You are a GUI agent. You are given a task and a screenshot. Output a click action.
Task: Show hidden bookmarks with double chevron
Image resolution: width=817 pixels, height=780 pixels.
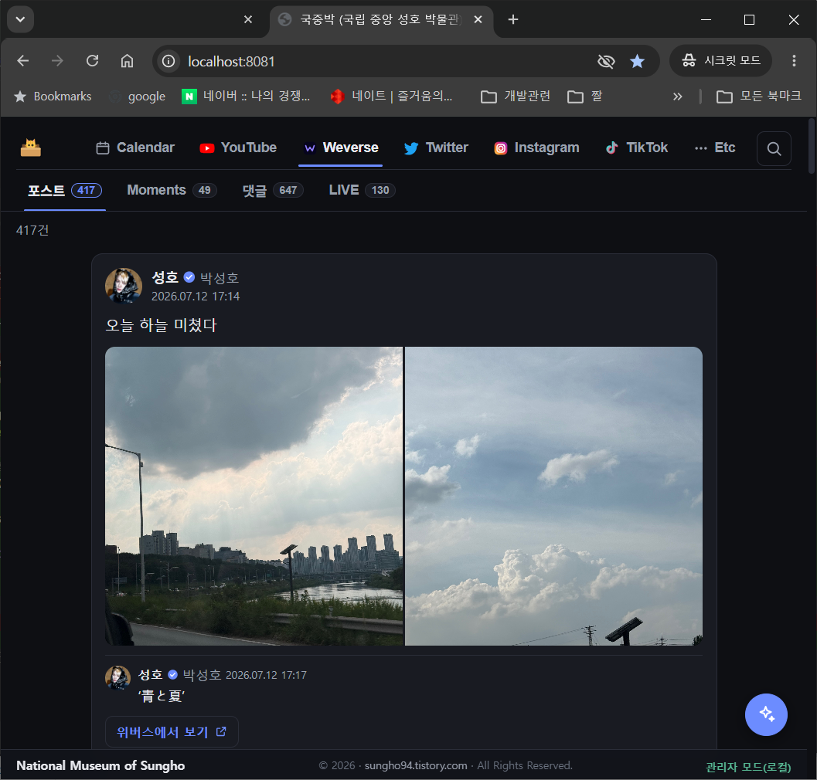tap(677, 97)
